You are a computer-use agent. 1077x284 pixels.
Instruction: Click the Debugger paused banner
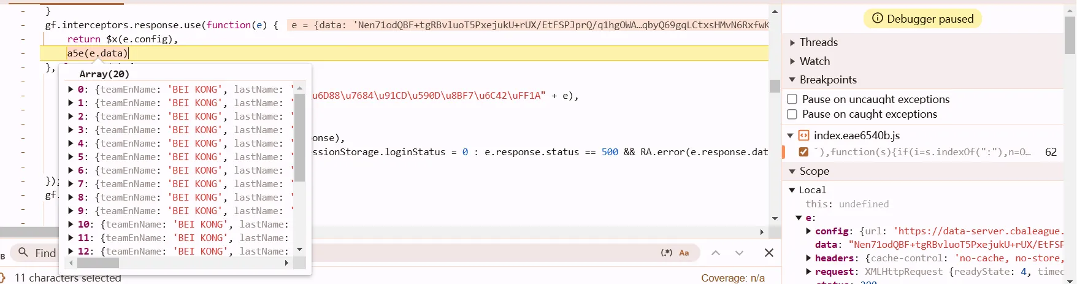point(922,18)
